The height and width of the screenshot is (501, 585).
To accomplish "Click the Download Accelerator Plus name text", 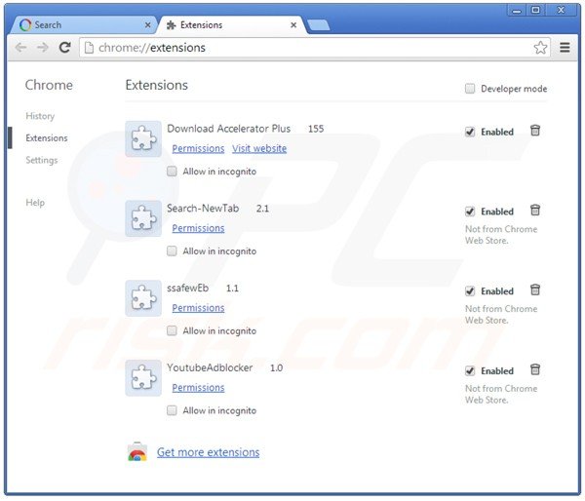I will (229, 129).
